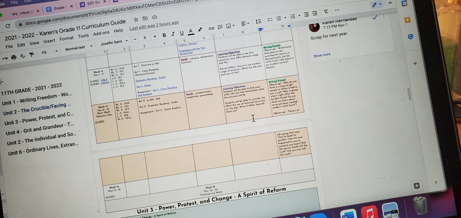Activate the paint format roller tool
This screenshot has width=461, height=218.
pyautogui.click(x=32, y=54)
